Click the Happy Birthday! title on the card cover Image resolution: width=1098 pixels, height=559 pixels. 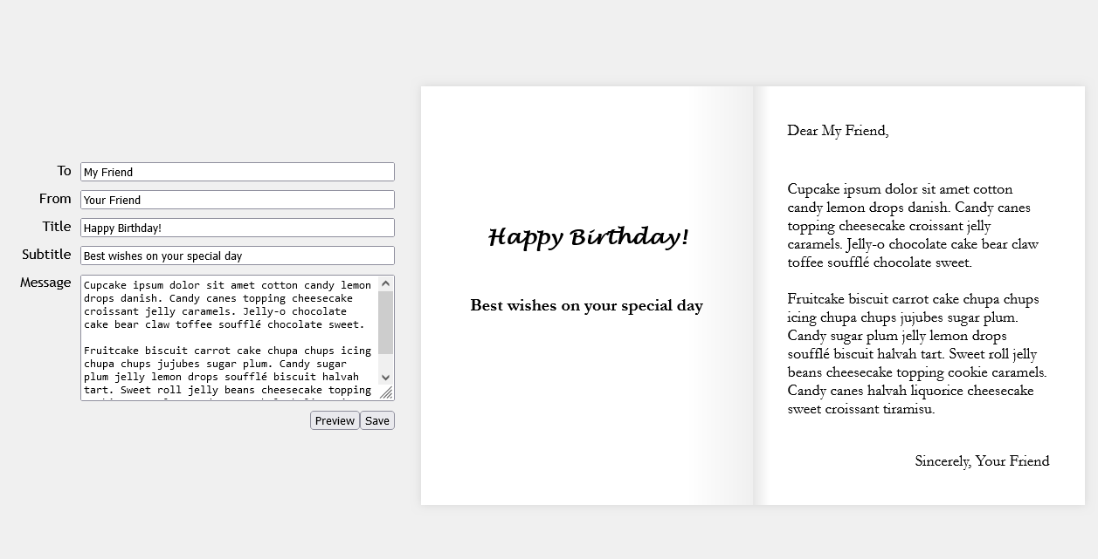point(588,235)
